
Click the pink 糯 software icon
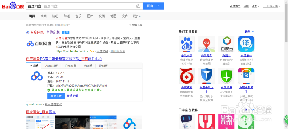point(226,122)
